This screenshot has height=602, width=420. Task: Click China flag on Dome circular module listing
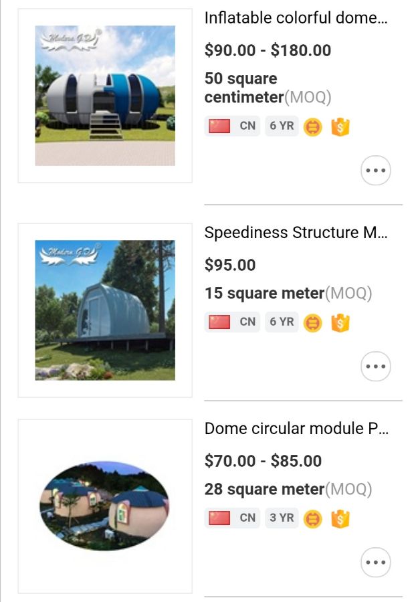point(219,518)
